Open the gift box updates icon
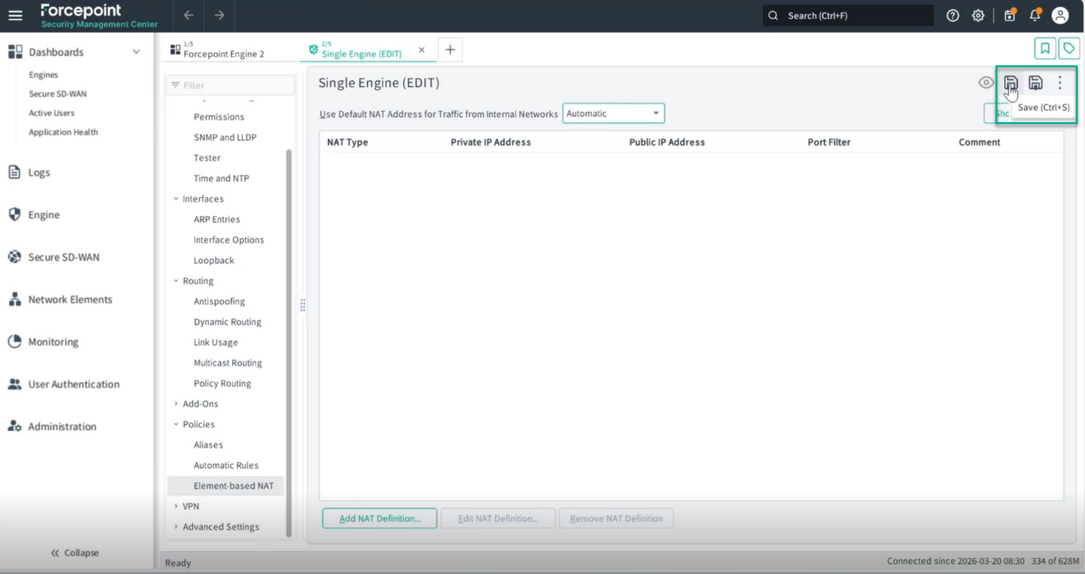Viewport: 1085px width, 574px height. click(x=1010, y=15)
